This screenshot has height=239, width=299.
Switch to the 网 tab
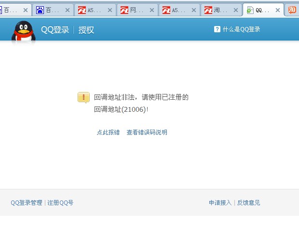point(137,10)
